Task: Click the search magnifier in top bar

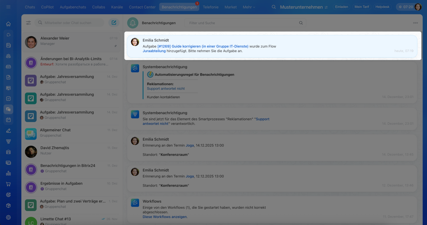Action: tap(274, 7)
